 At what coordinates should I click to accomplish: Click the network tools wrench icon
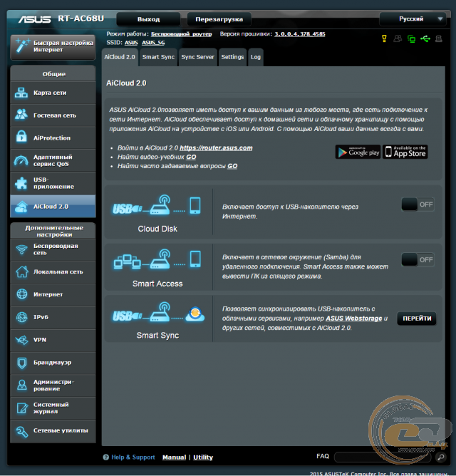point(22,431)
